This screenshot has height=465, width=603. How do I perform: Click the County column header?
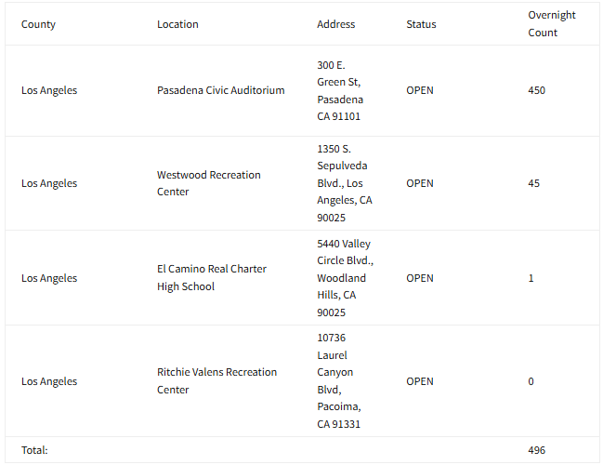pos(38,24)
